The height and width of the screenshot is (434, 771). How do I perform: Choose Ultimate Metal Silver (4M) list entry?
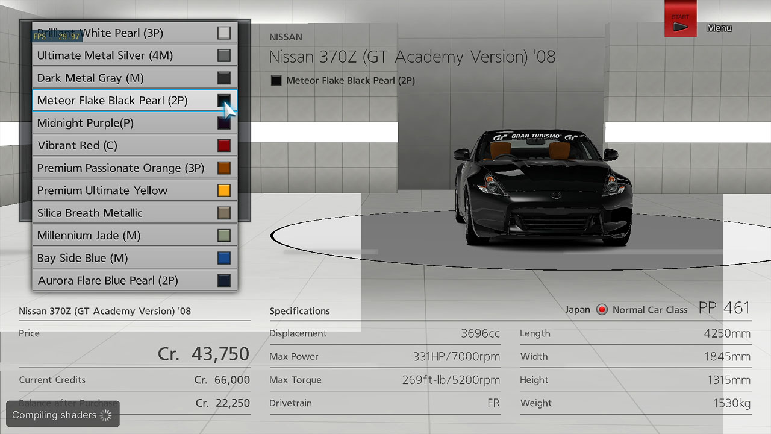pyautogui.click(x=135, y=55)
